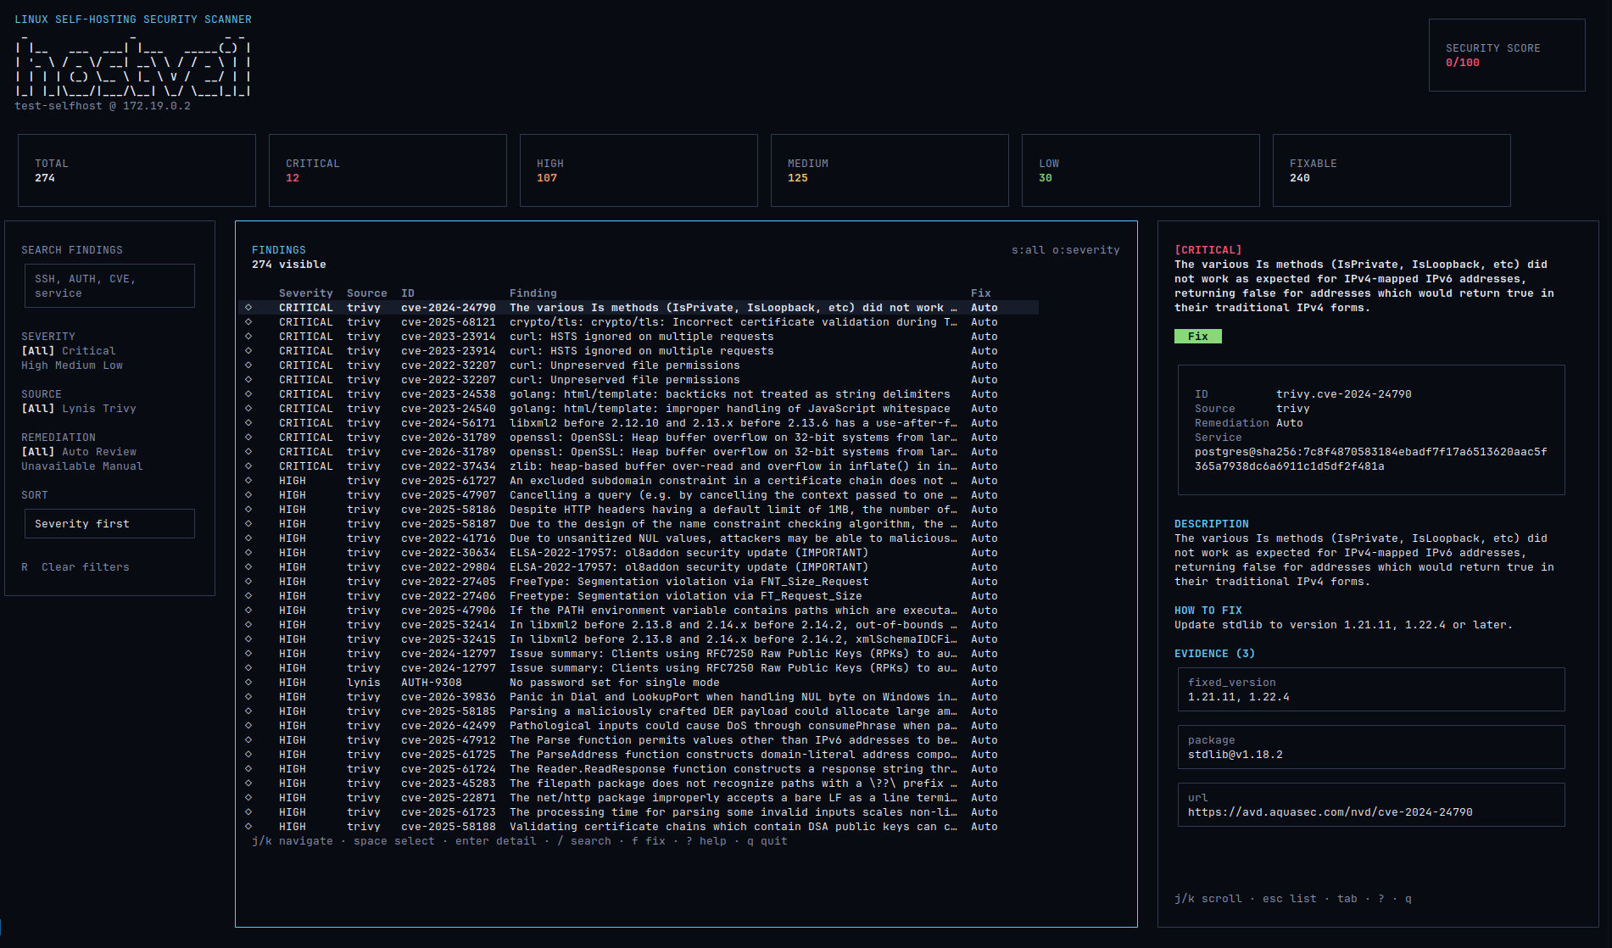Click the Severity column header
Viewport: 1612px width, 948px height.
click(x=306, y=293)
